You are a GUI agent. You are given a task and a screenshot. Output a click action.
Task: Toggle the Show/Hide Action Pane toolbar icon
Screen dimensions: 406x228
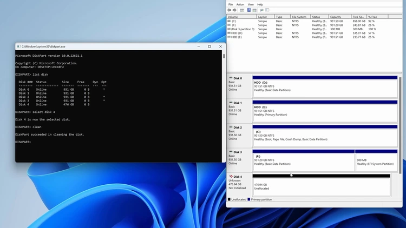pos(254,10)
